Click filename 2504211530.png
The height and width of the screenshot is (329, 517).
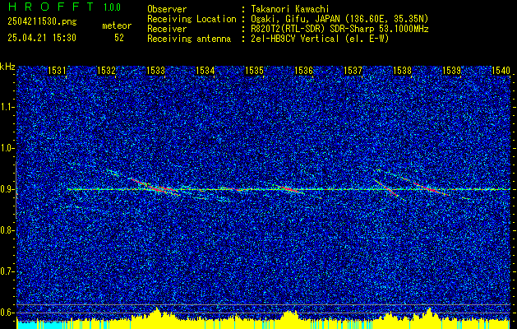[42, 22]
